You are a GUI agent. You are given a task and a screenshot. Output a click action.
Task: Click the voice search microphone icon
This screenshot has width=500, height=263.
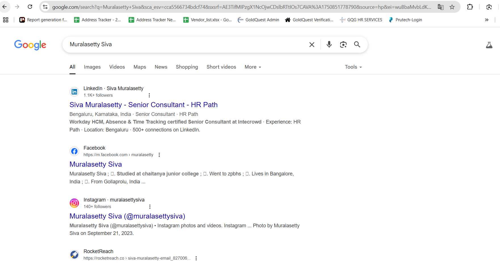329,44
